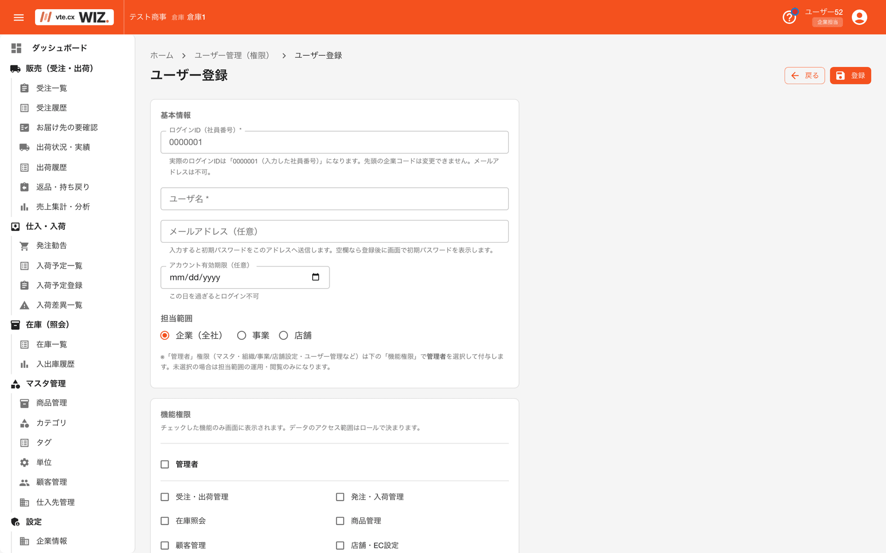Select the 事業 radio button
Viewport: 886px width, 553px height.
241,336
